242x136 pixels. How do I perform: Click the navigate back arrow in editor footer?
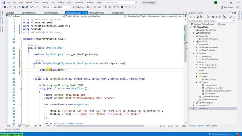coord(35,126)
